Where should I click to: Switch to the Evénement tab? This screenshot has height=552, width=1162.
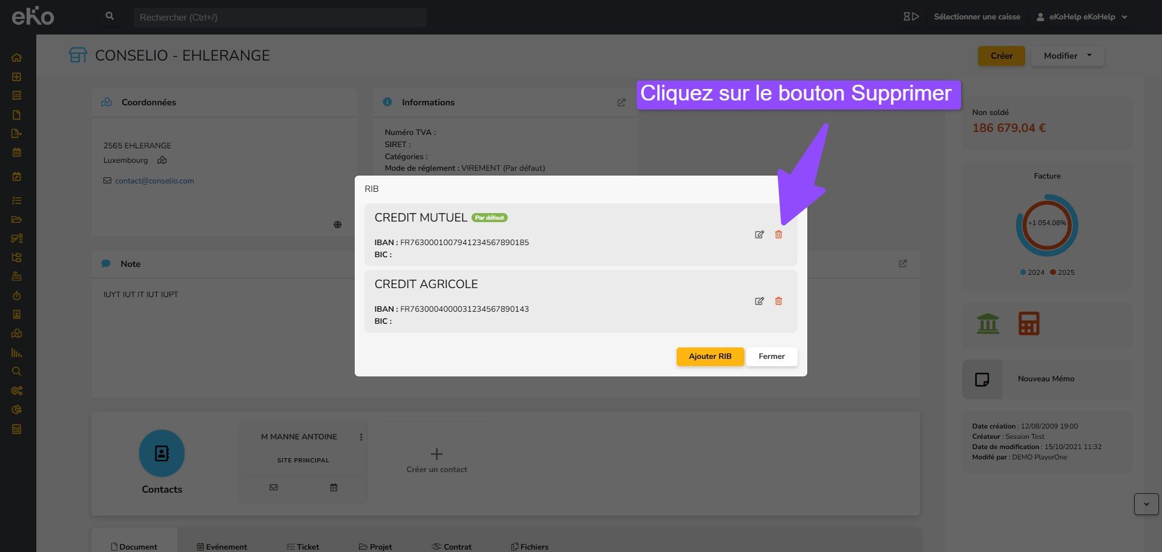pyautogui.click(x=222, y=547)
